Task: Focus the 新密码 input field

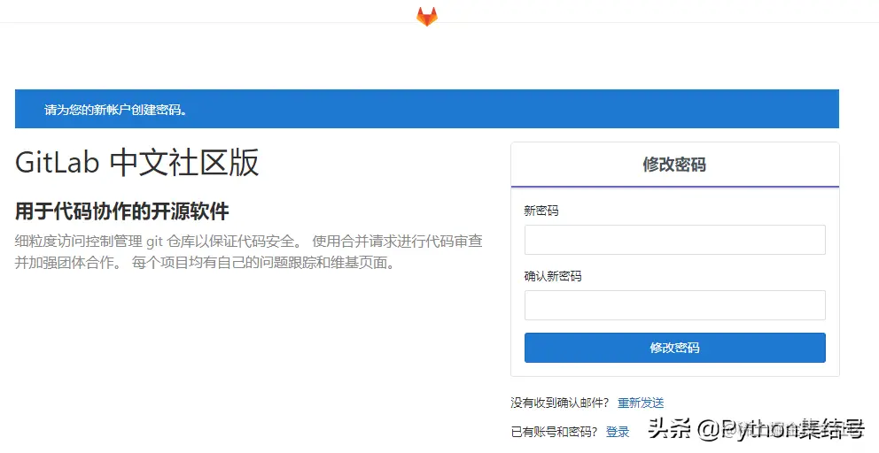Action: click(675, 240)
